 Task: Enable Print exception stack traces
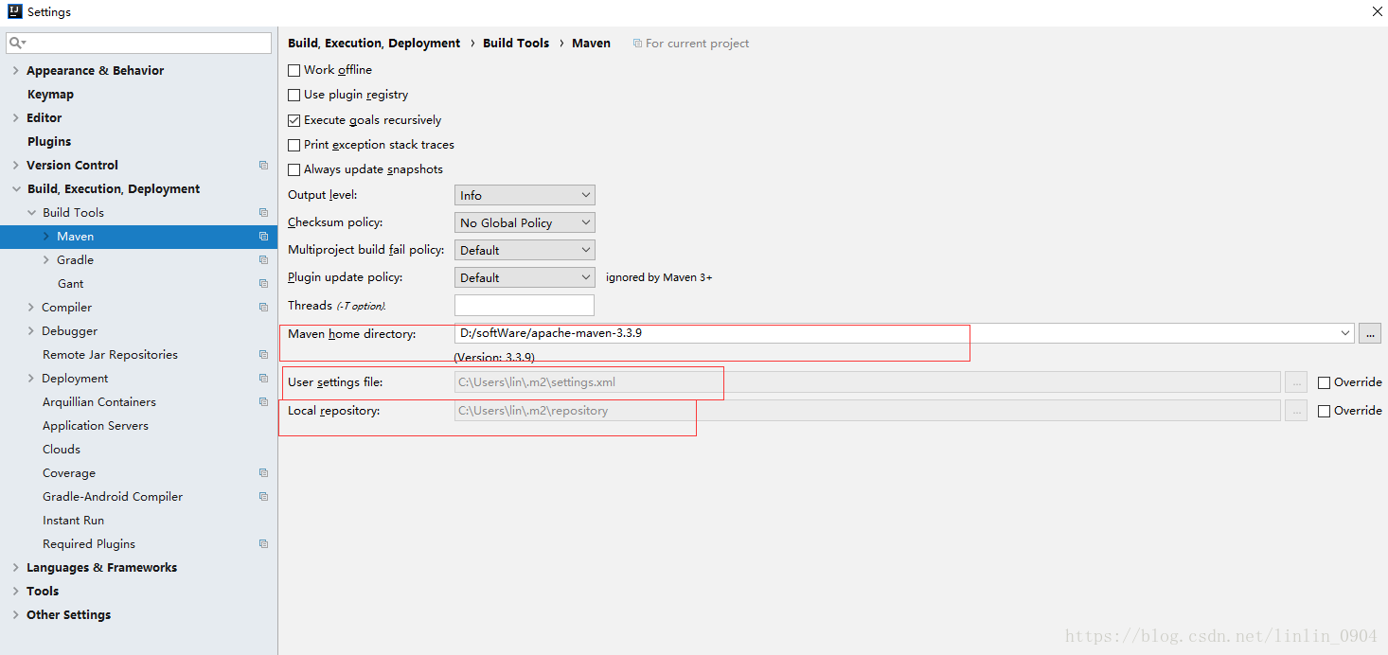point(294,145)
